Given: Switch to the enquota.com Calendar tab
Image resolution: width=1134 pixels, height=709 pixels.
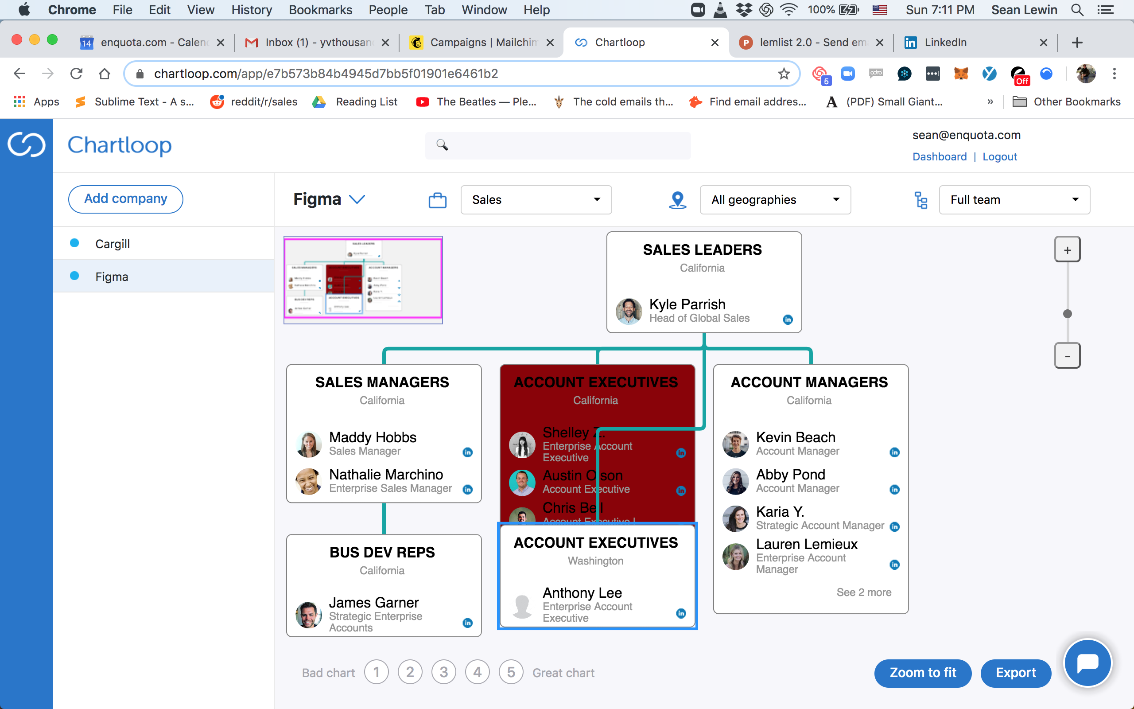Looking at the screenshot, I should pos(152,42).
